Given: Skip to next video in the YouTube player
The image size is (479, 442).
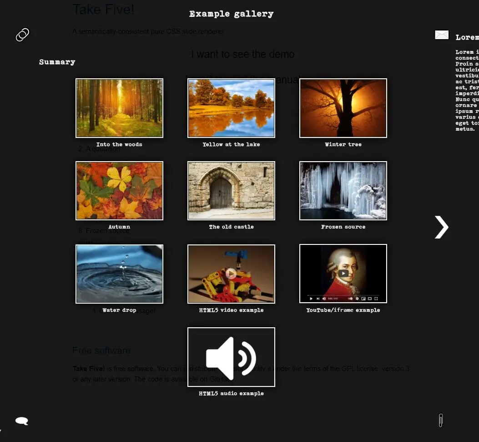Looking at the screenshot, I should click(x=318, y=299).
